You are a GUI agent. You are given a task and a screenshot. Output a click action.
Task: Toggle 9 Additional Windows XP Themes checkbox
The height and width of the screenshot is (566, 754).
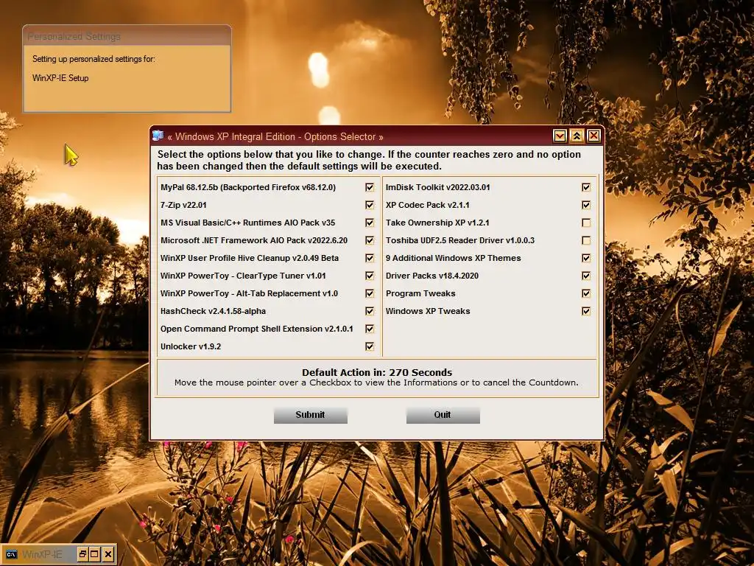(585, 258)
